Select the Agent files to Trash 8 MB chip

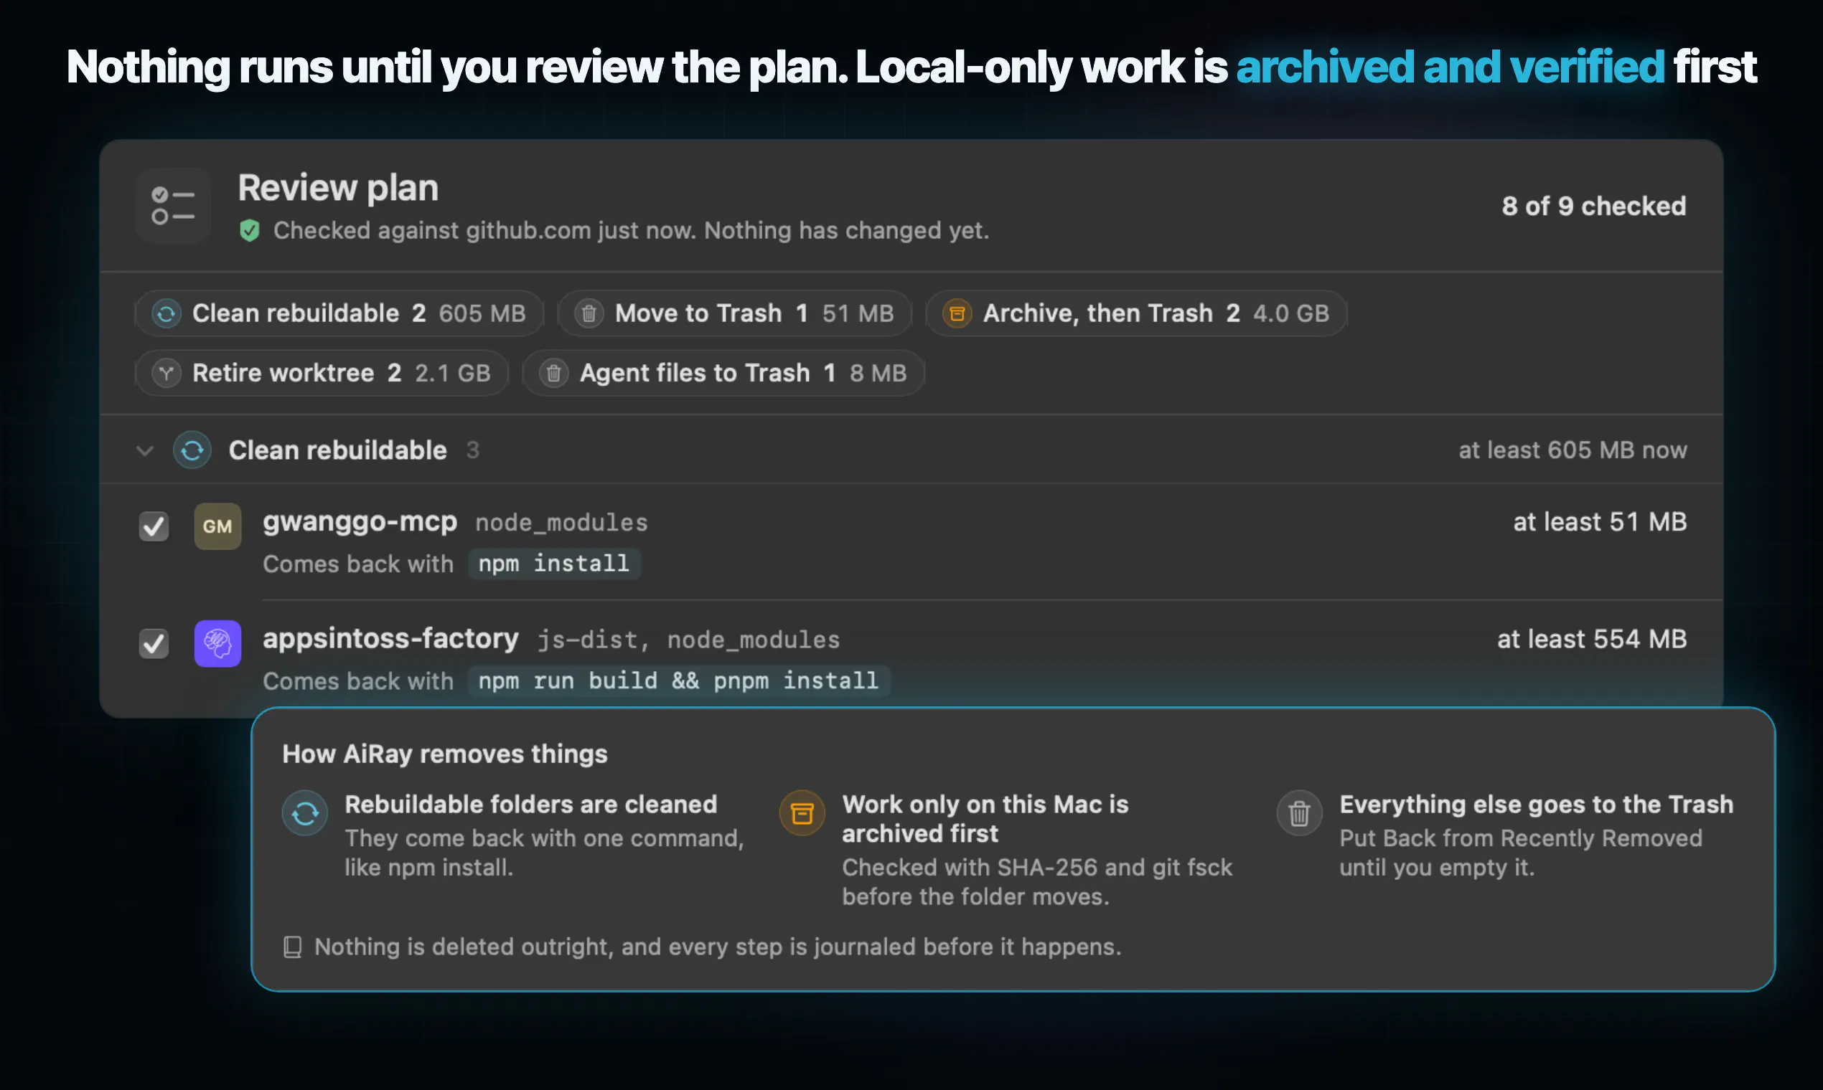pos(723,373)
